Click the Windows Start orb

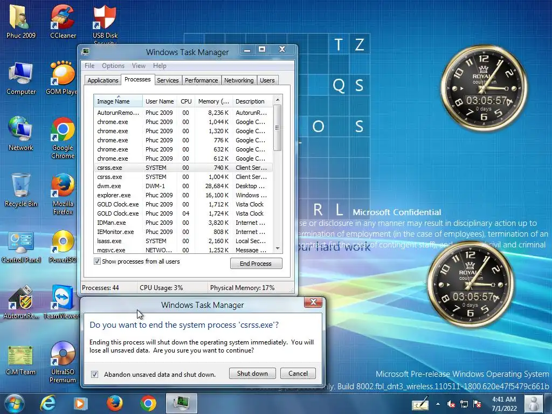click(x=15, y=403)
